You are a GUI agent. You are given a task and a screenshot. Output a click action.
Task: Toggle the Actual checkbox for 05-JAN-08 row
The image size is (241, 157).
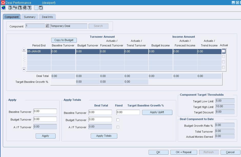224,51
